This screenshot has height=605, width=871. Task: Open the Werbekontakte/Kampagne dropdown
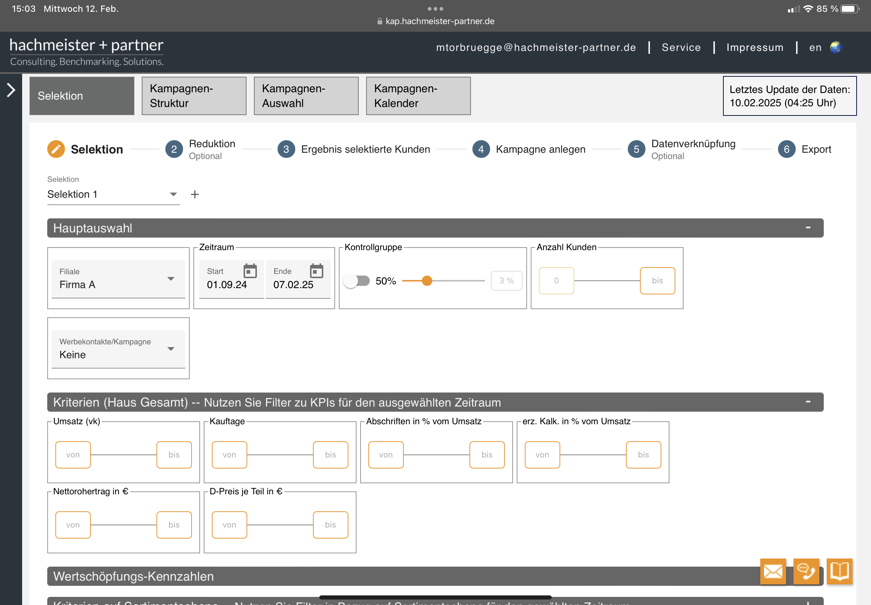(x=118, y=349)
